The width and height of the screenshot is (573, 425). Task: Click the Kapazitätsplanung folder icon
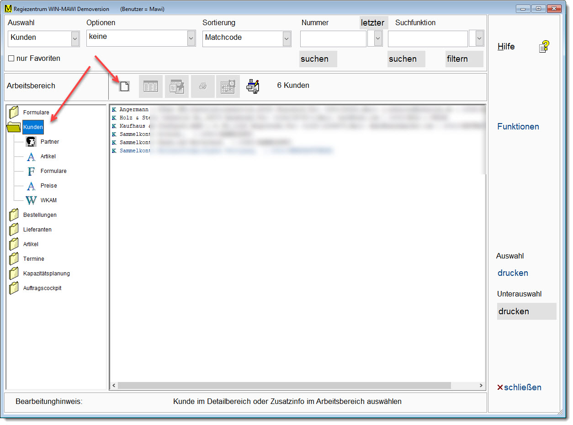[x=14, y=274]
